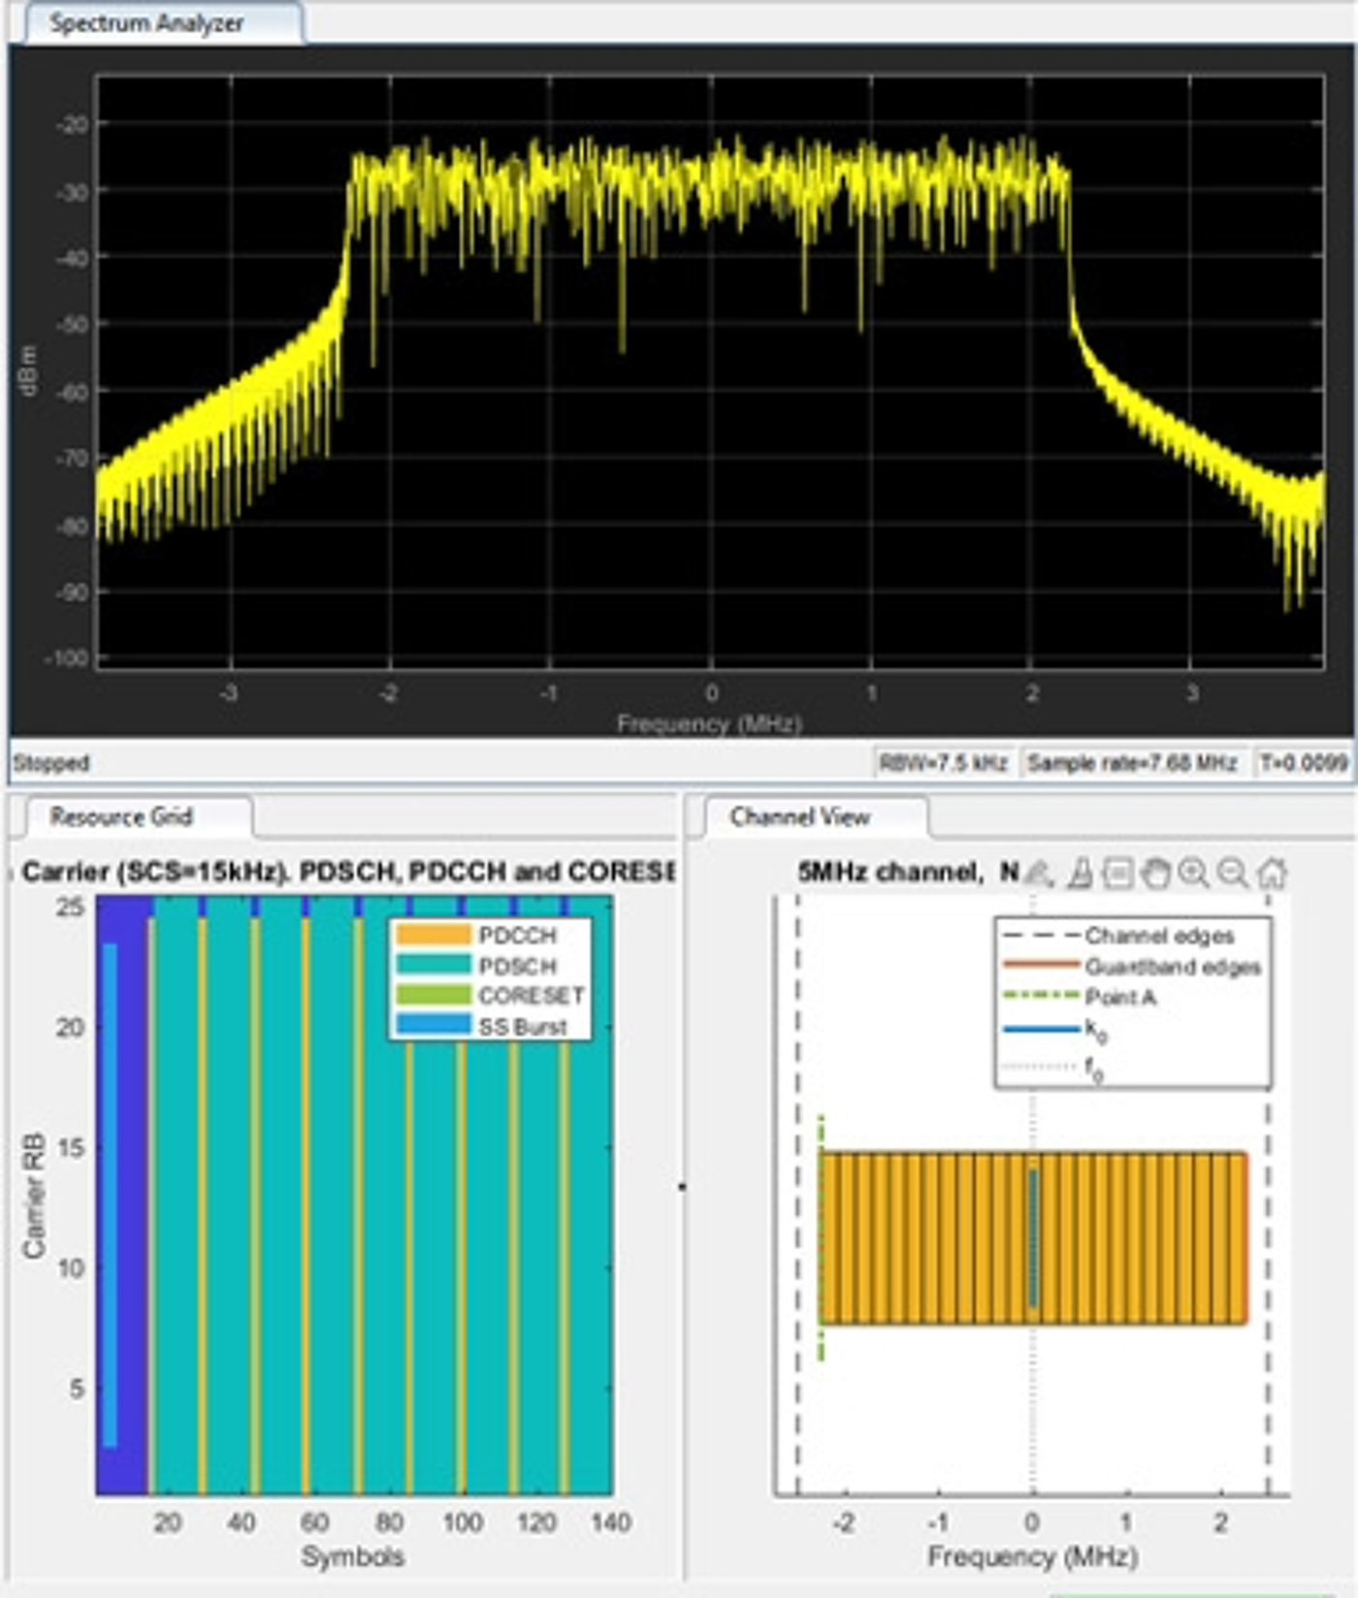Click the Stopped status indicator

click(51, 763)
